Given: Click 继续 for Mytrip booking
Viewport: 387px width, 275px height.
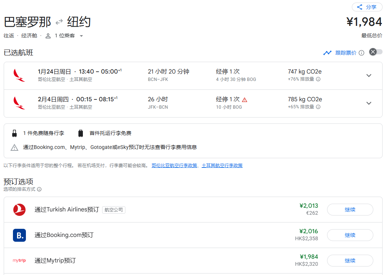Looking at the screenshot, I should coord(350,261).
